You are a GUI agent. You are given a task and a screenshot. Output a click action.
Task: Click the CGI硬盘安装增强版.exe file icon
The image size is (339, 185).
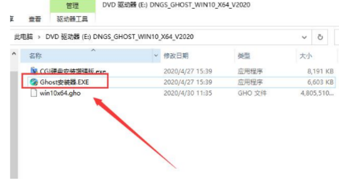34,71
